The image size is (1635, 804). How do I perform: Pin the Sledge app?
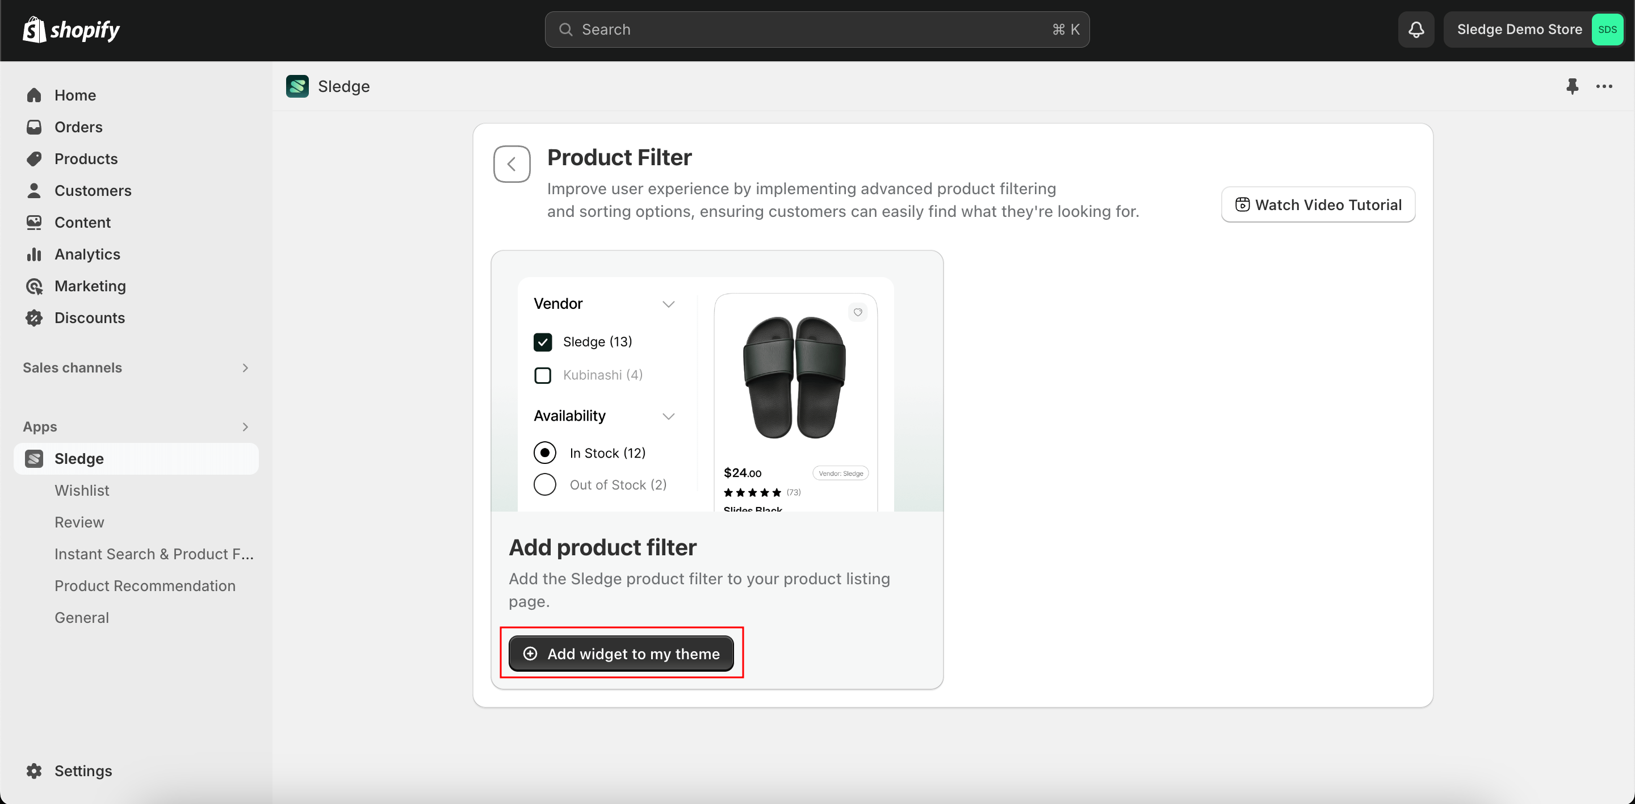pyautogui.click(x=1571, y=86)
